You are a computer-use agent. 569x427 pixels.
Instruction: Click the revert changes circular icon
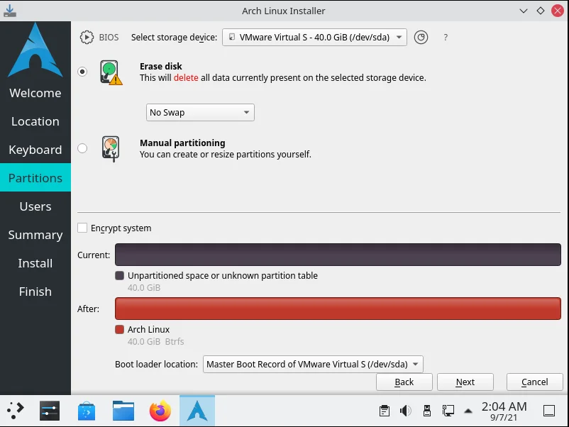coord(421,38)
